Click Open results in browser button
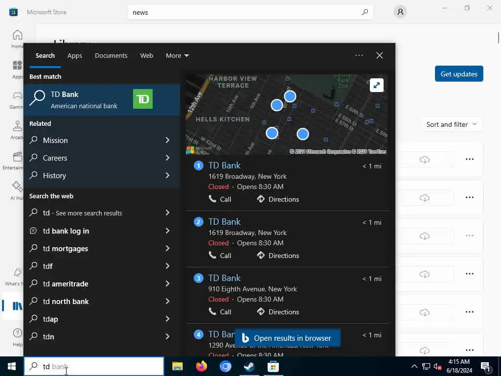501x376 pixels. [x=287, y=338]
